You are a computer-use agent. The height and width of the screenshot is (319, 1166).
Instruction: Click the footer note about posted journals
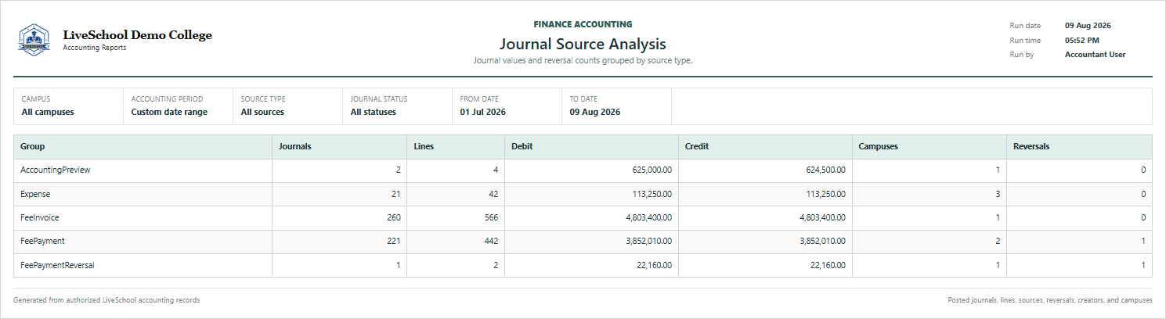tap(1049, 300)
